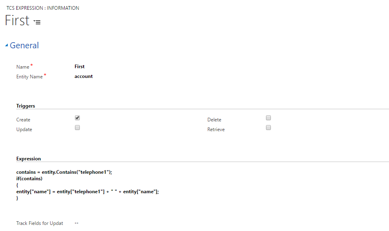Edit the Entity Name value account
Image resolution: width=389 pixels, height=231 pixels.
pyautogui.click(x=84, y=76)
